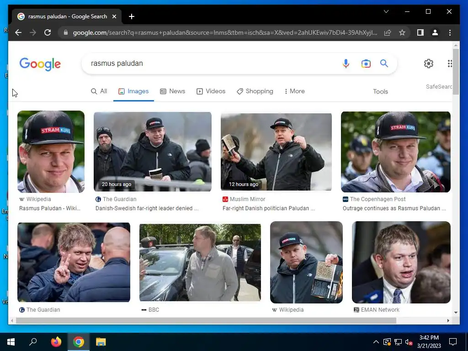Screen dimensions: 468x351
Task: Search by image with camera lens icon
Action: [366, 63]
